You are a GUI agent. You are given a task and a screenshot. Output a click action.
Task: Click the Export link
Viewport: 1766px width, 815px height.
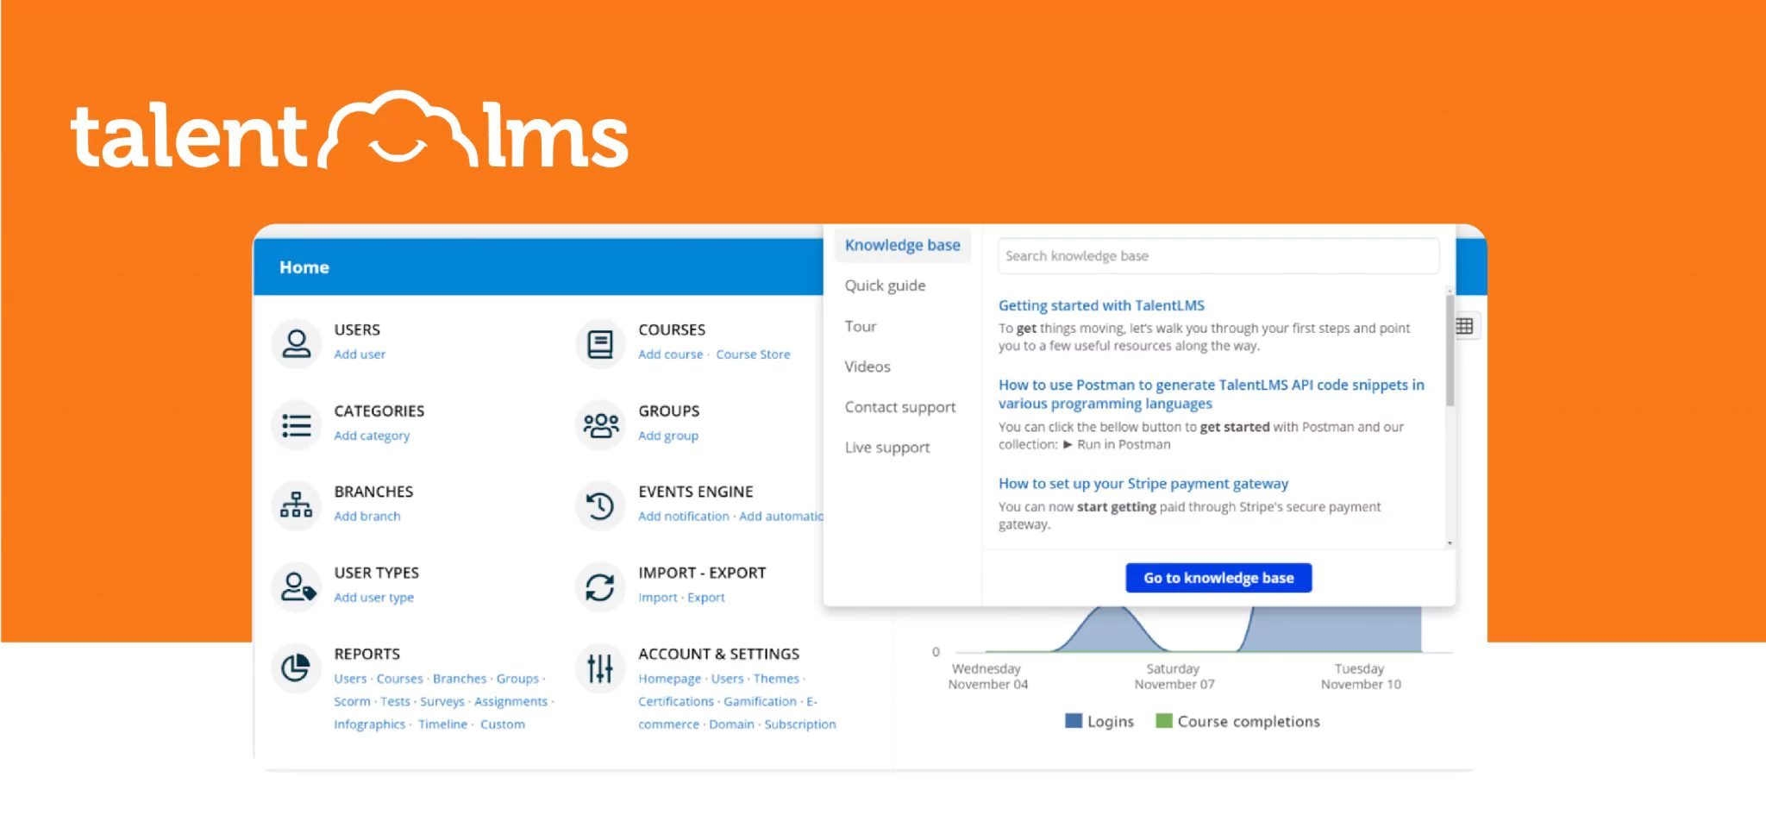706,598
